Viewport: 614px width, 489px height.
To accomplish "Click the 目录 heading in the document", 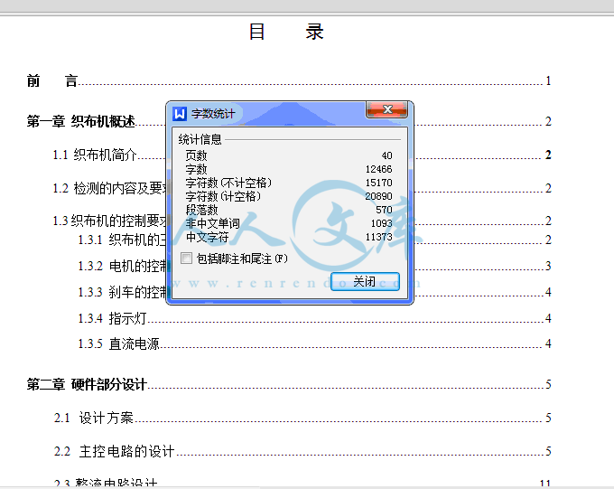I will [286, 32].
